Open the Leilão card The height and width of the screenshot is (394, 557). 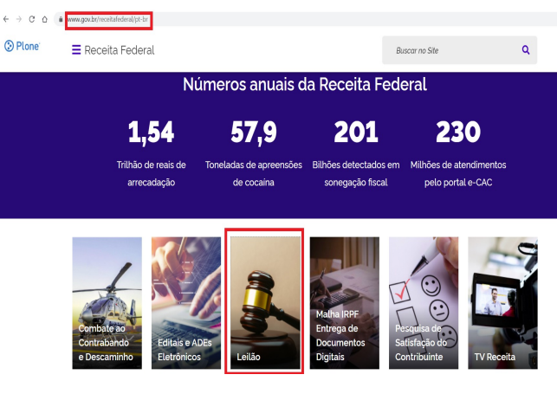[x=265, y=303]
